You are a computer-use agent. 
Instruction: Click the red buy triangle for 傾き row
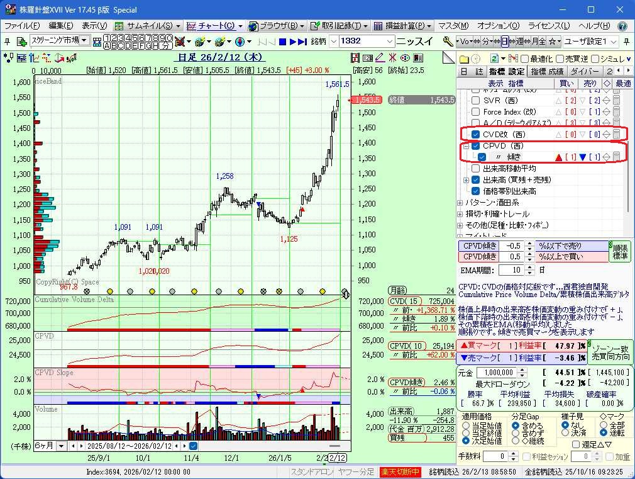click(558, 157)
